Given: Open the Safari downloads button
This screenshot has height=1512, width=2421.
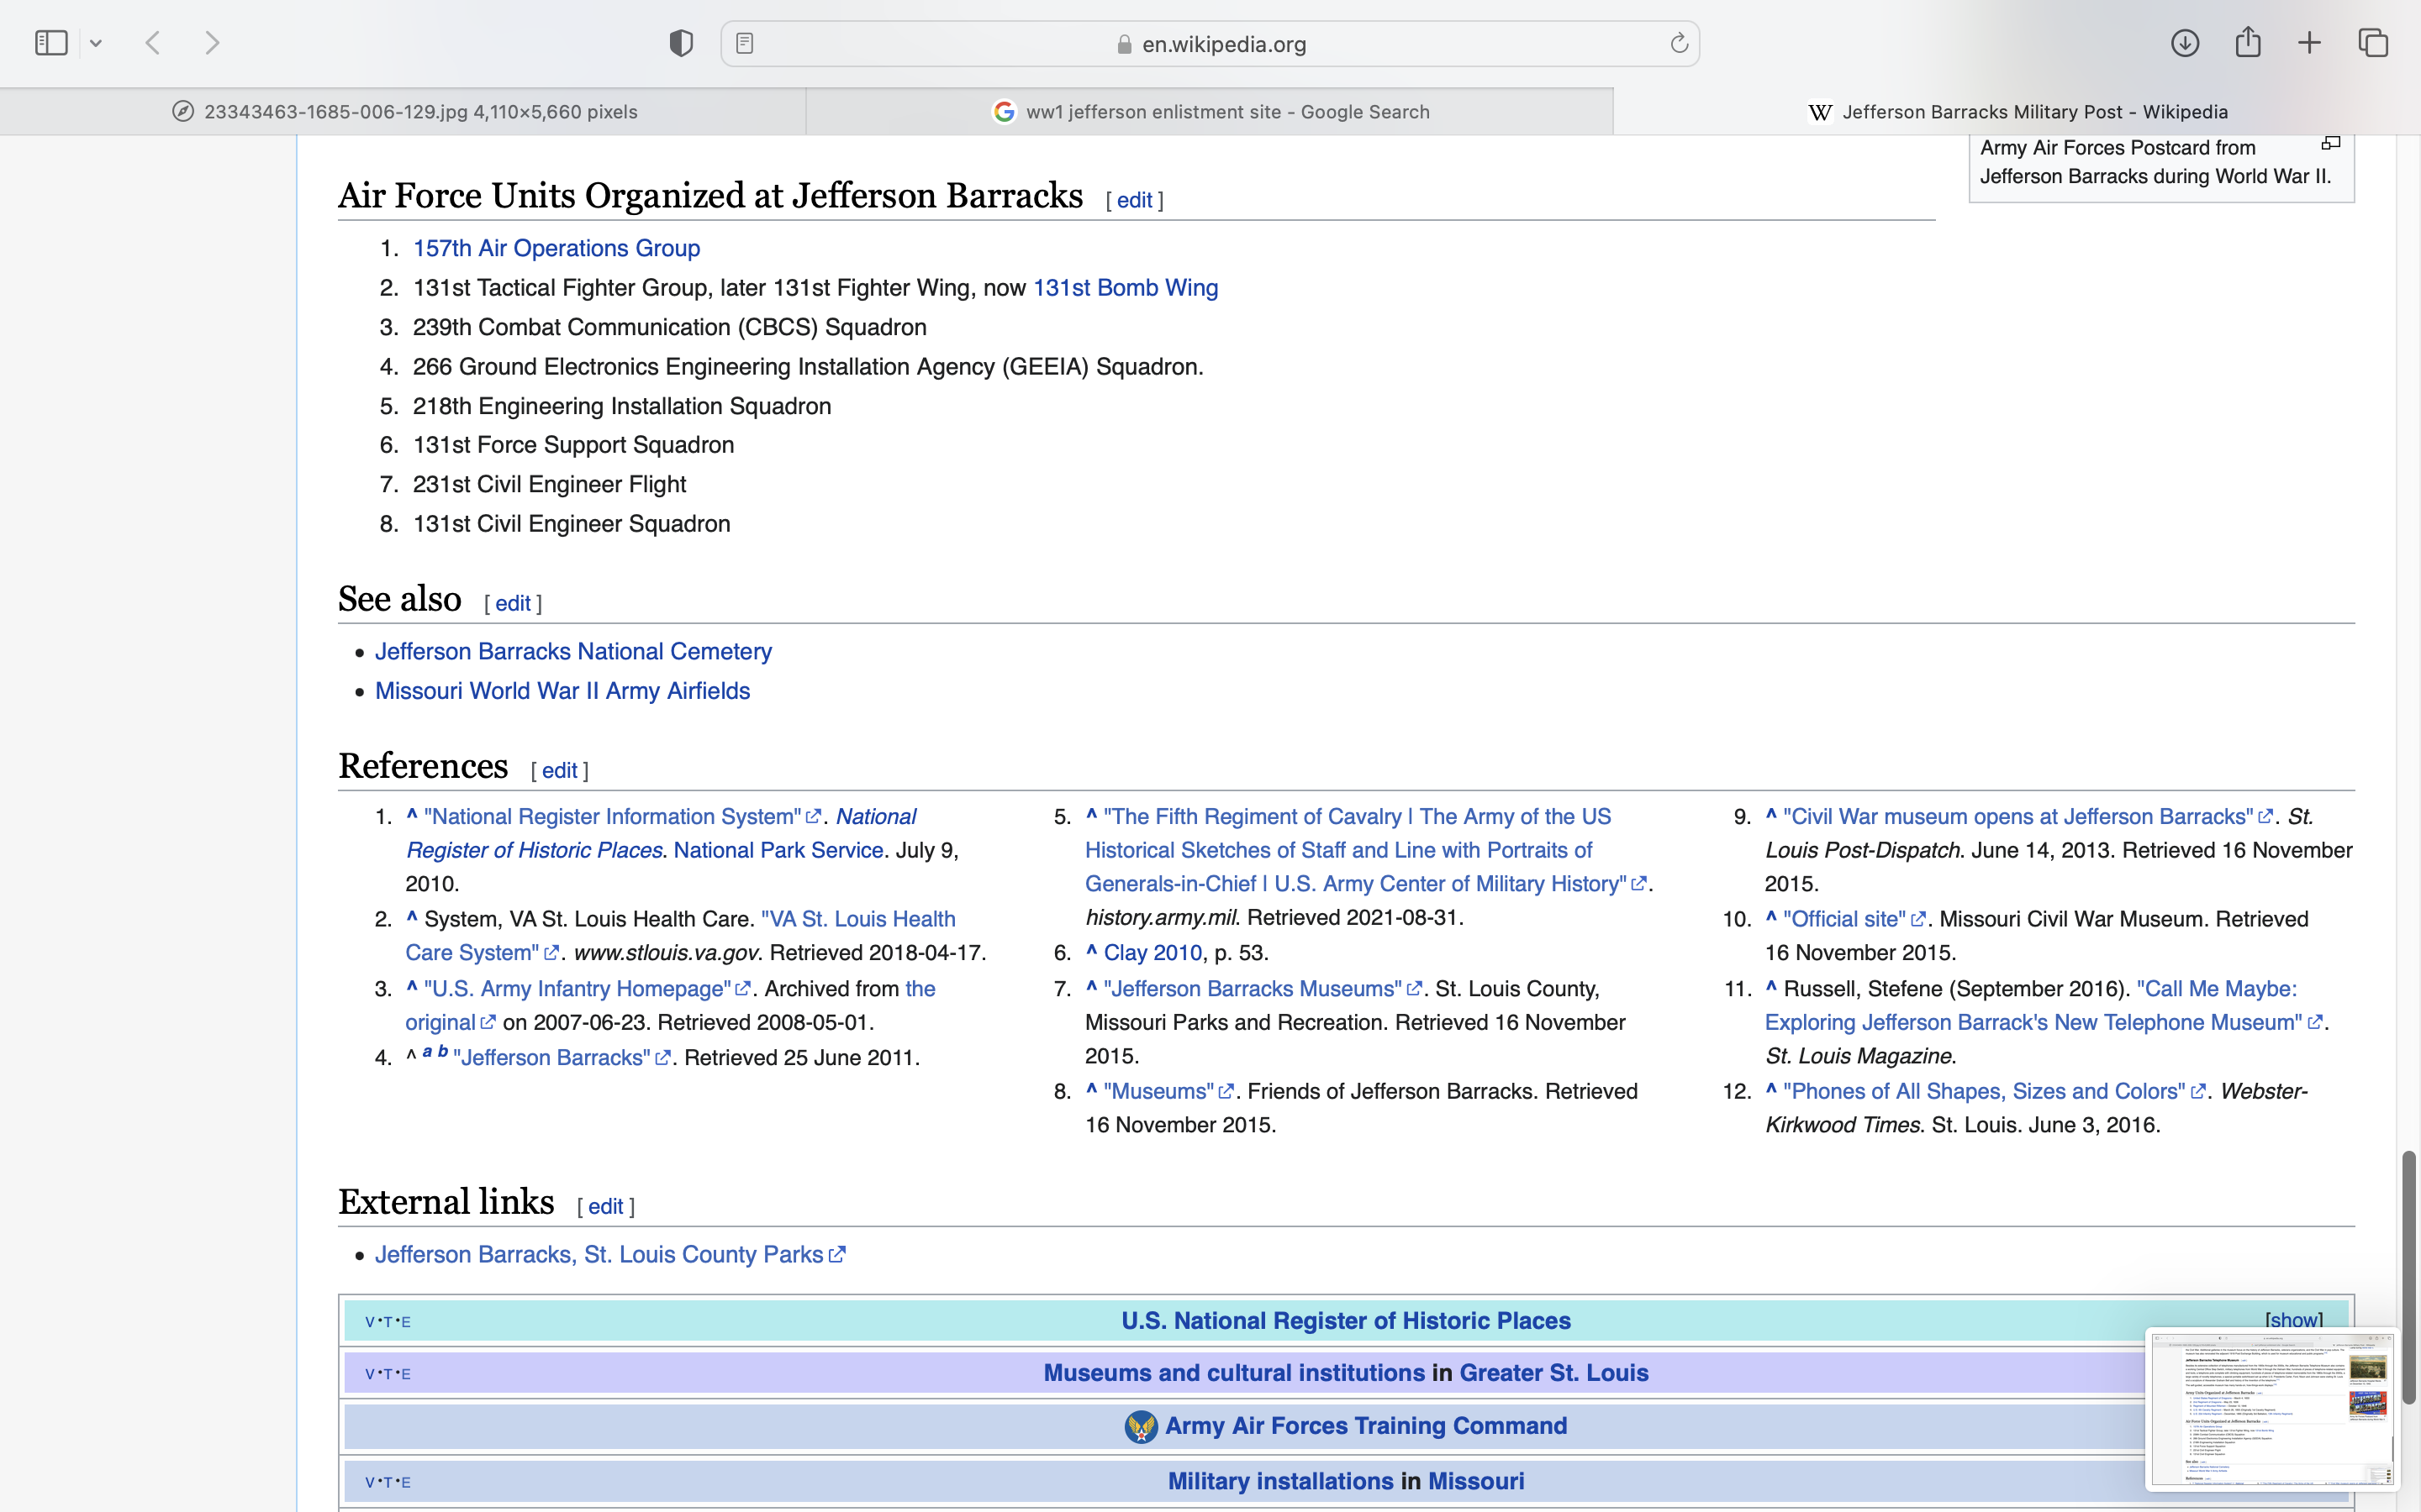Looking at the screenshot, I should tap(2184, 43).
